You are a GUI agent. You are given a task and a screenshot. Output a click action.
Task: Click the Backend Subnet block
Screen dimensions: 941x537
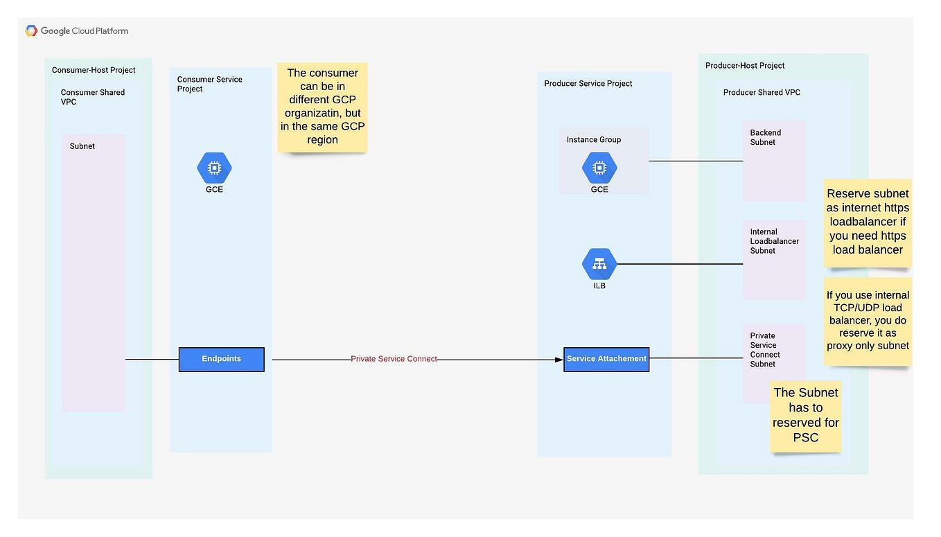click(x=774, y=159)
